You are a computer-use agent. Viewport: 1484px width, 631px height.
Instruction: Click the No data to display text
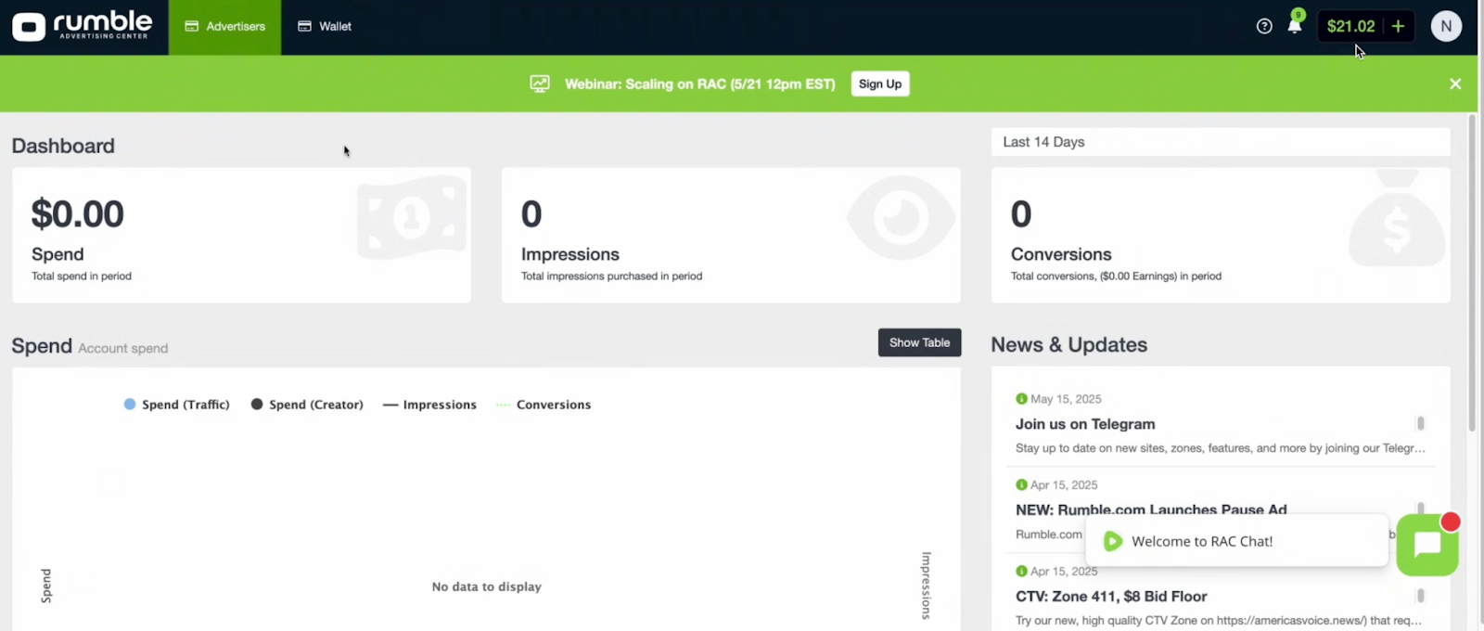pyautogui.click(x=487, y=586)
